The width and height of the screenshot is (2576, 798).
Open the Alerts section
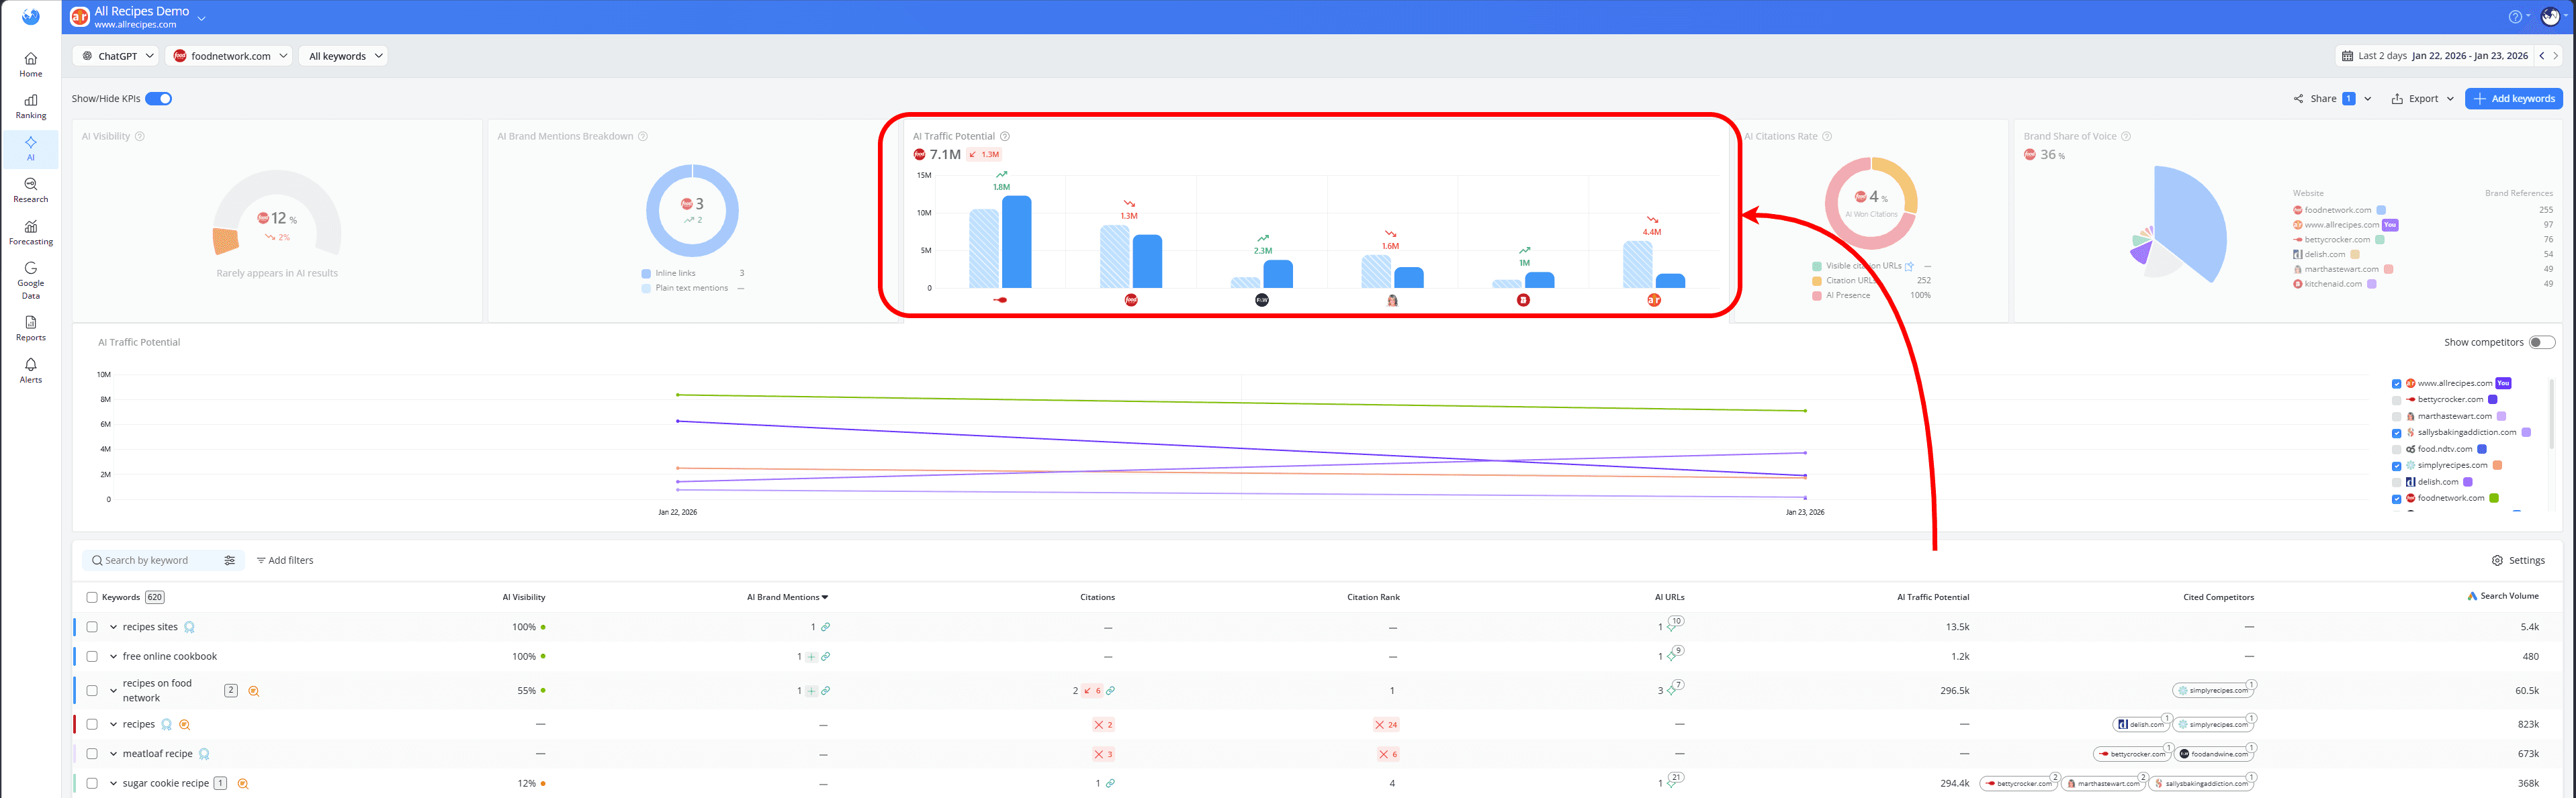click(x=30, y=370)
